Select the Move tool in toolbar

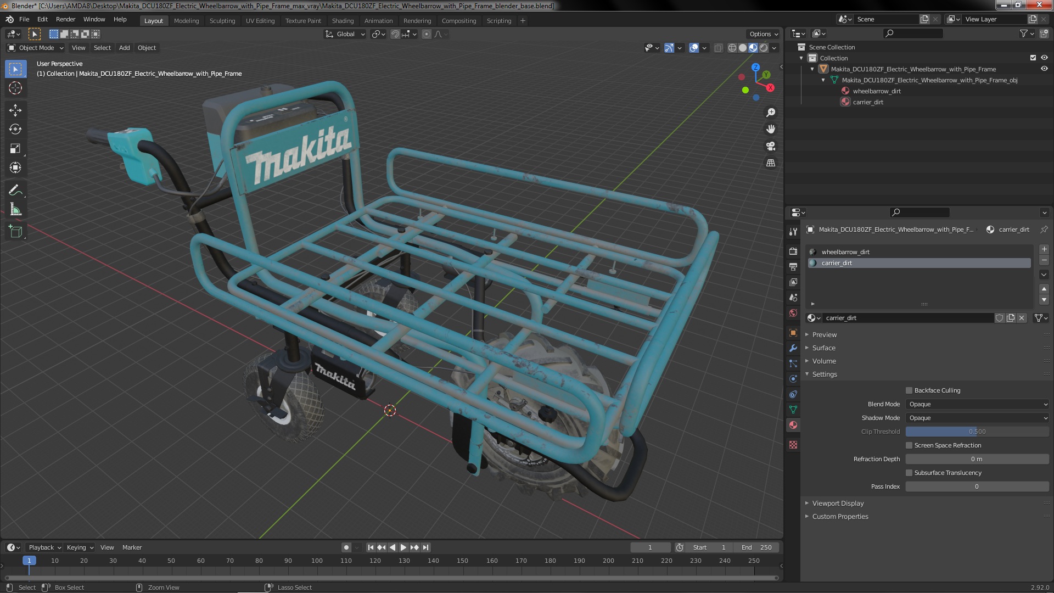tap(15, 110)
